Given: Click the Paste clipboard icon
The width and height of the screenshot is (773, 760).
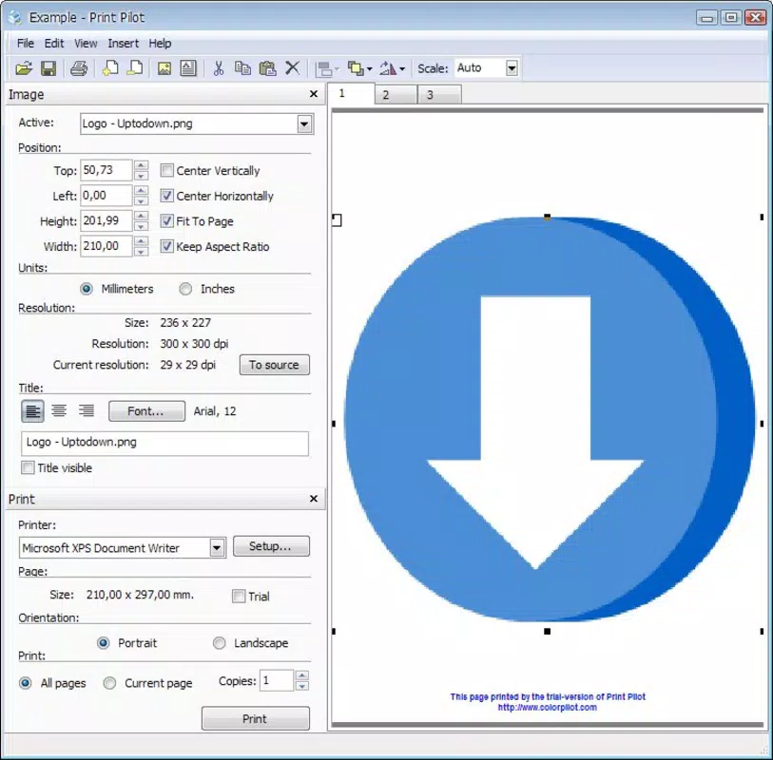Looking at the screenshot, I should (x=268, y=68).
